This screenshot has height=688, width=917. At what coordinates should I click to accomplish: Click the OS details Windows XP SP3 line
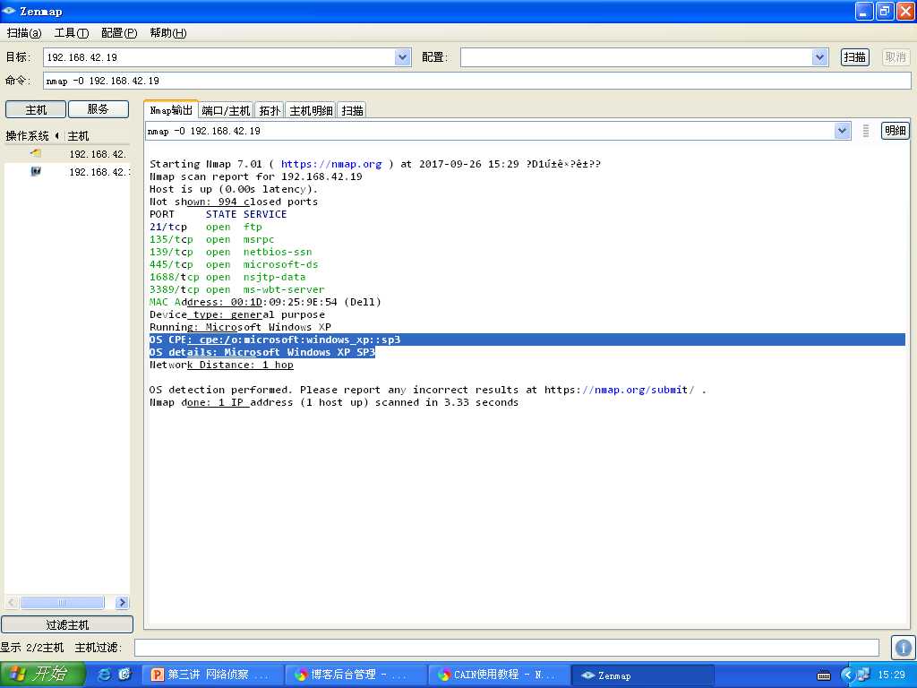click(x=262, y=352)
